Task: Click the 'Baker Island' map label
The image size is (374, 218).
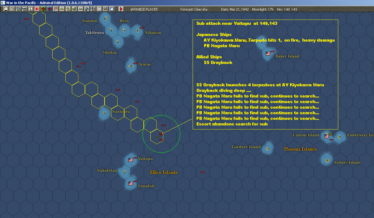Action: [287, 56]
